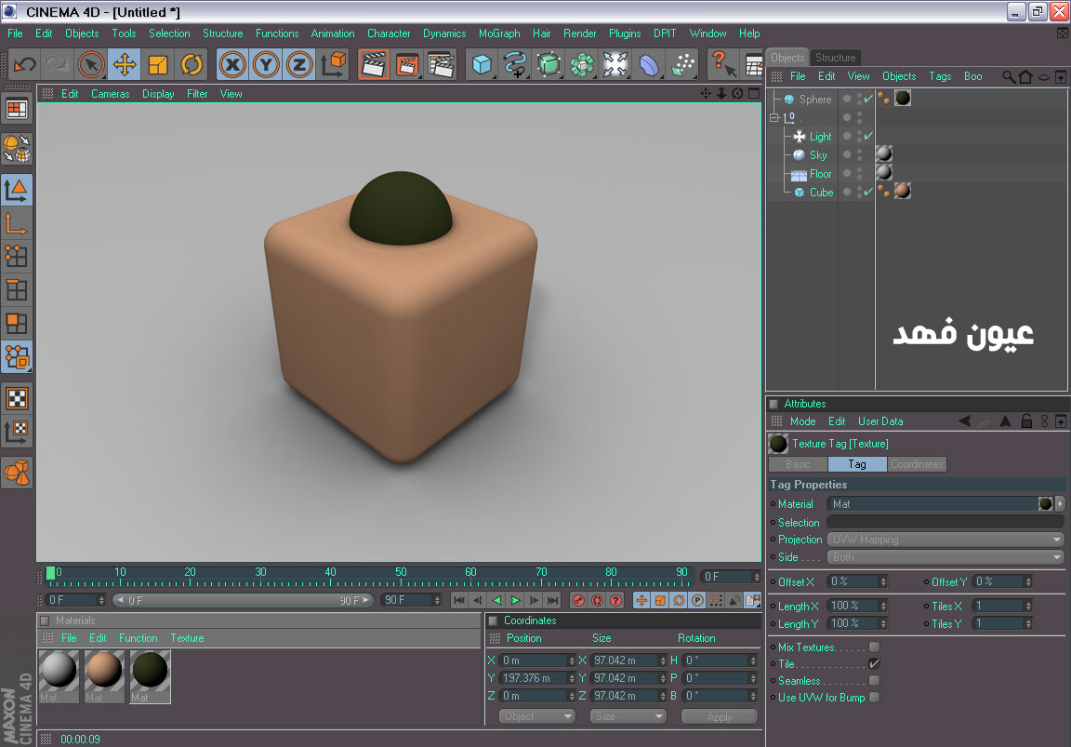The height and width of the screenshot is (747, 1071).
Task: Open the Cameras viewport menu
Action: point(110,94)
